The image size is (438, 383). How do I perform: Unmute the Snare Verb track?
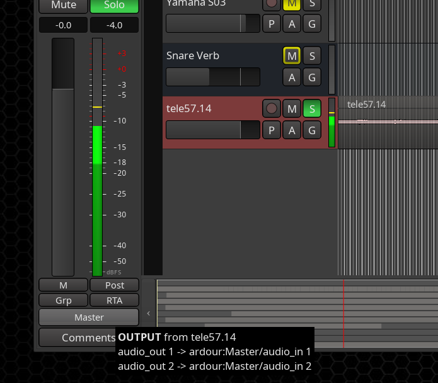[292, 55]
